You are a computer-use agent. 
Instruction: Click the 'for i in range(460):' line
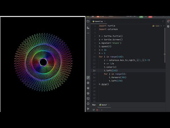111,57
